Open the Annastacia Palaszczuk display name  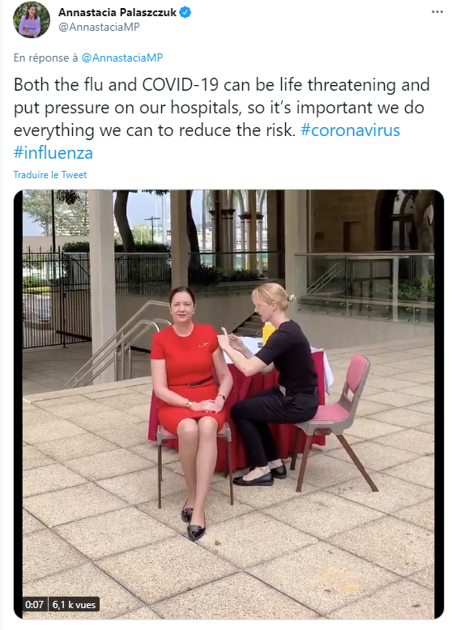(117, 12)
